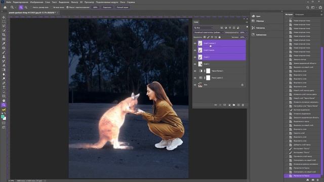The height and width of the screenshot is (182, 324).
Task: Select the Eraser tool
Action: click(4, 65)
